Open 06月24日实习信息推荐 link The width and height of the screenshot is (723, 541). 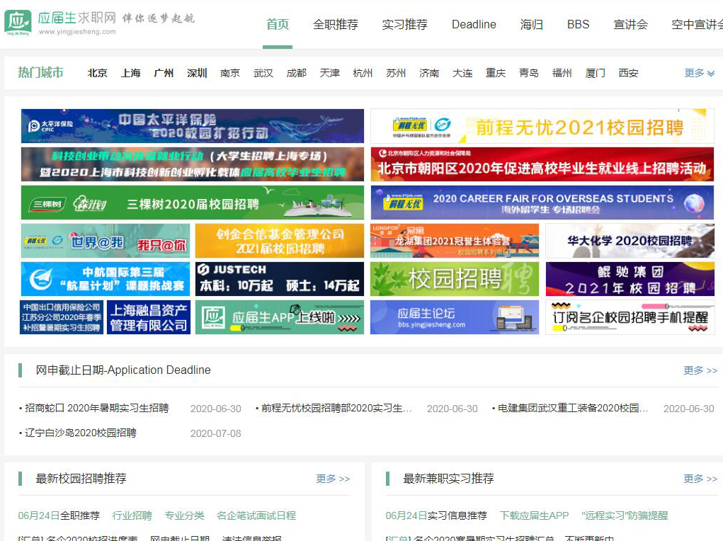point(436,516)
